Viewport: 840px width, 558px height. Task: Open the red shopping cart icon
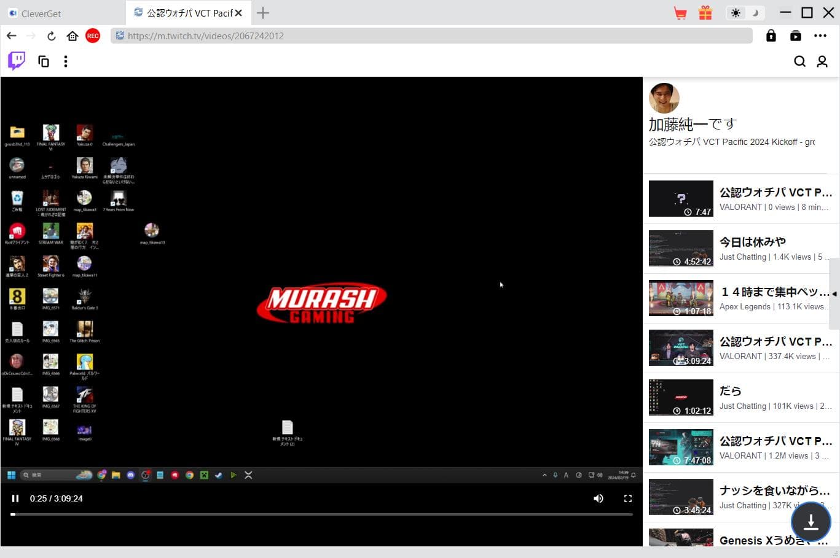[x=680, y=13]
